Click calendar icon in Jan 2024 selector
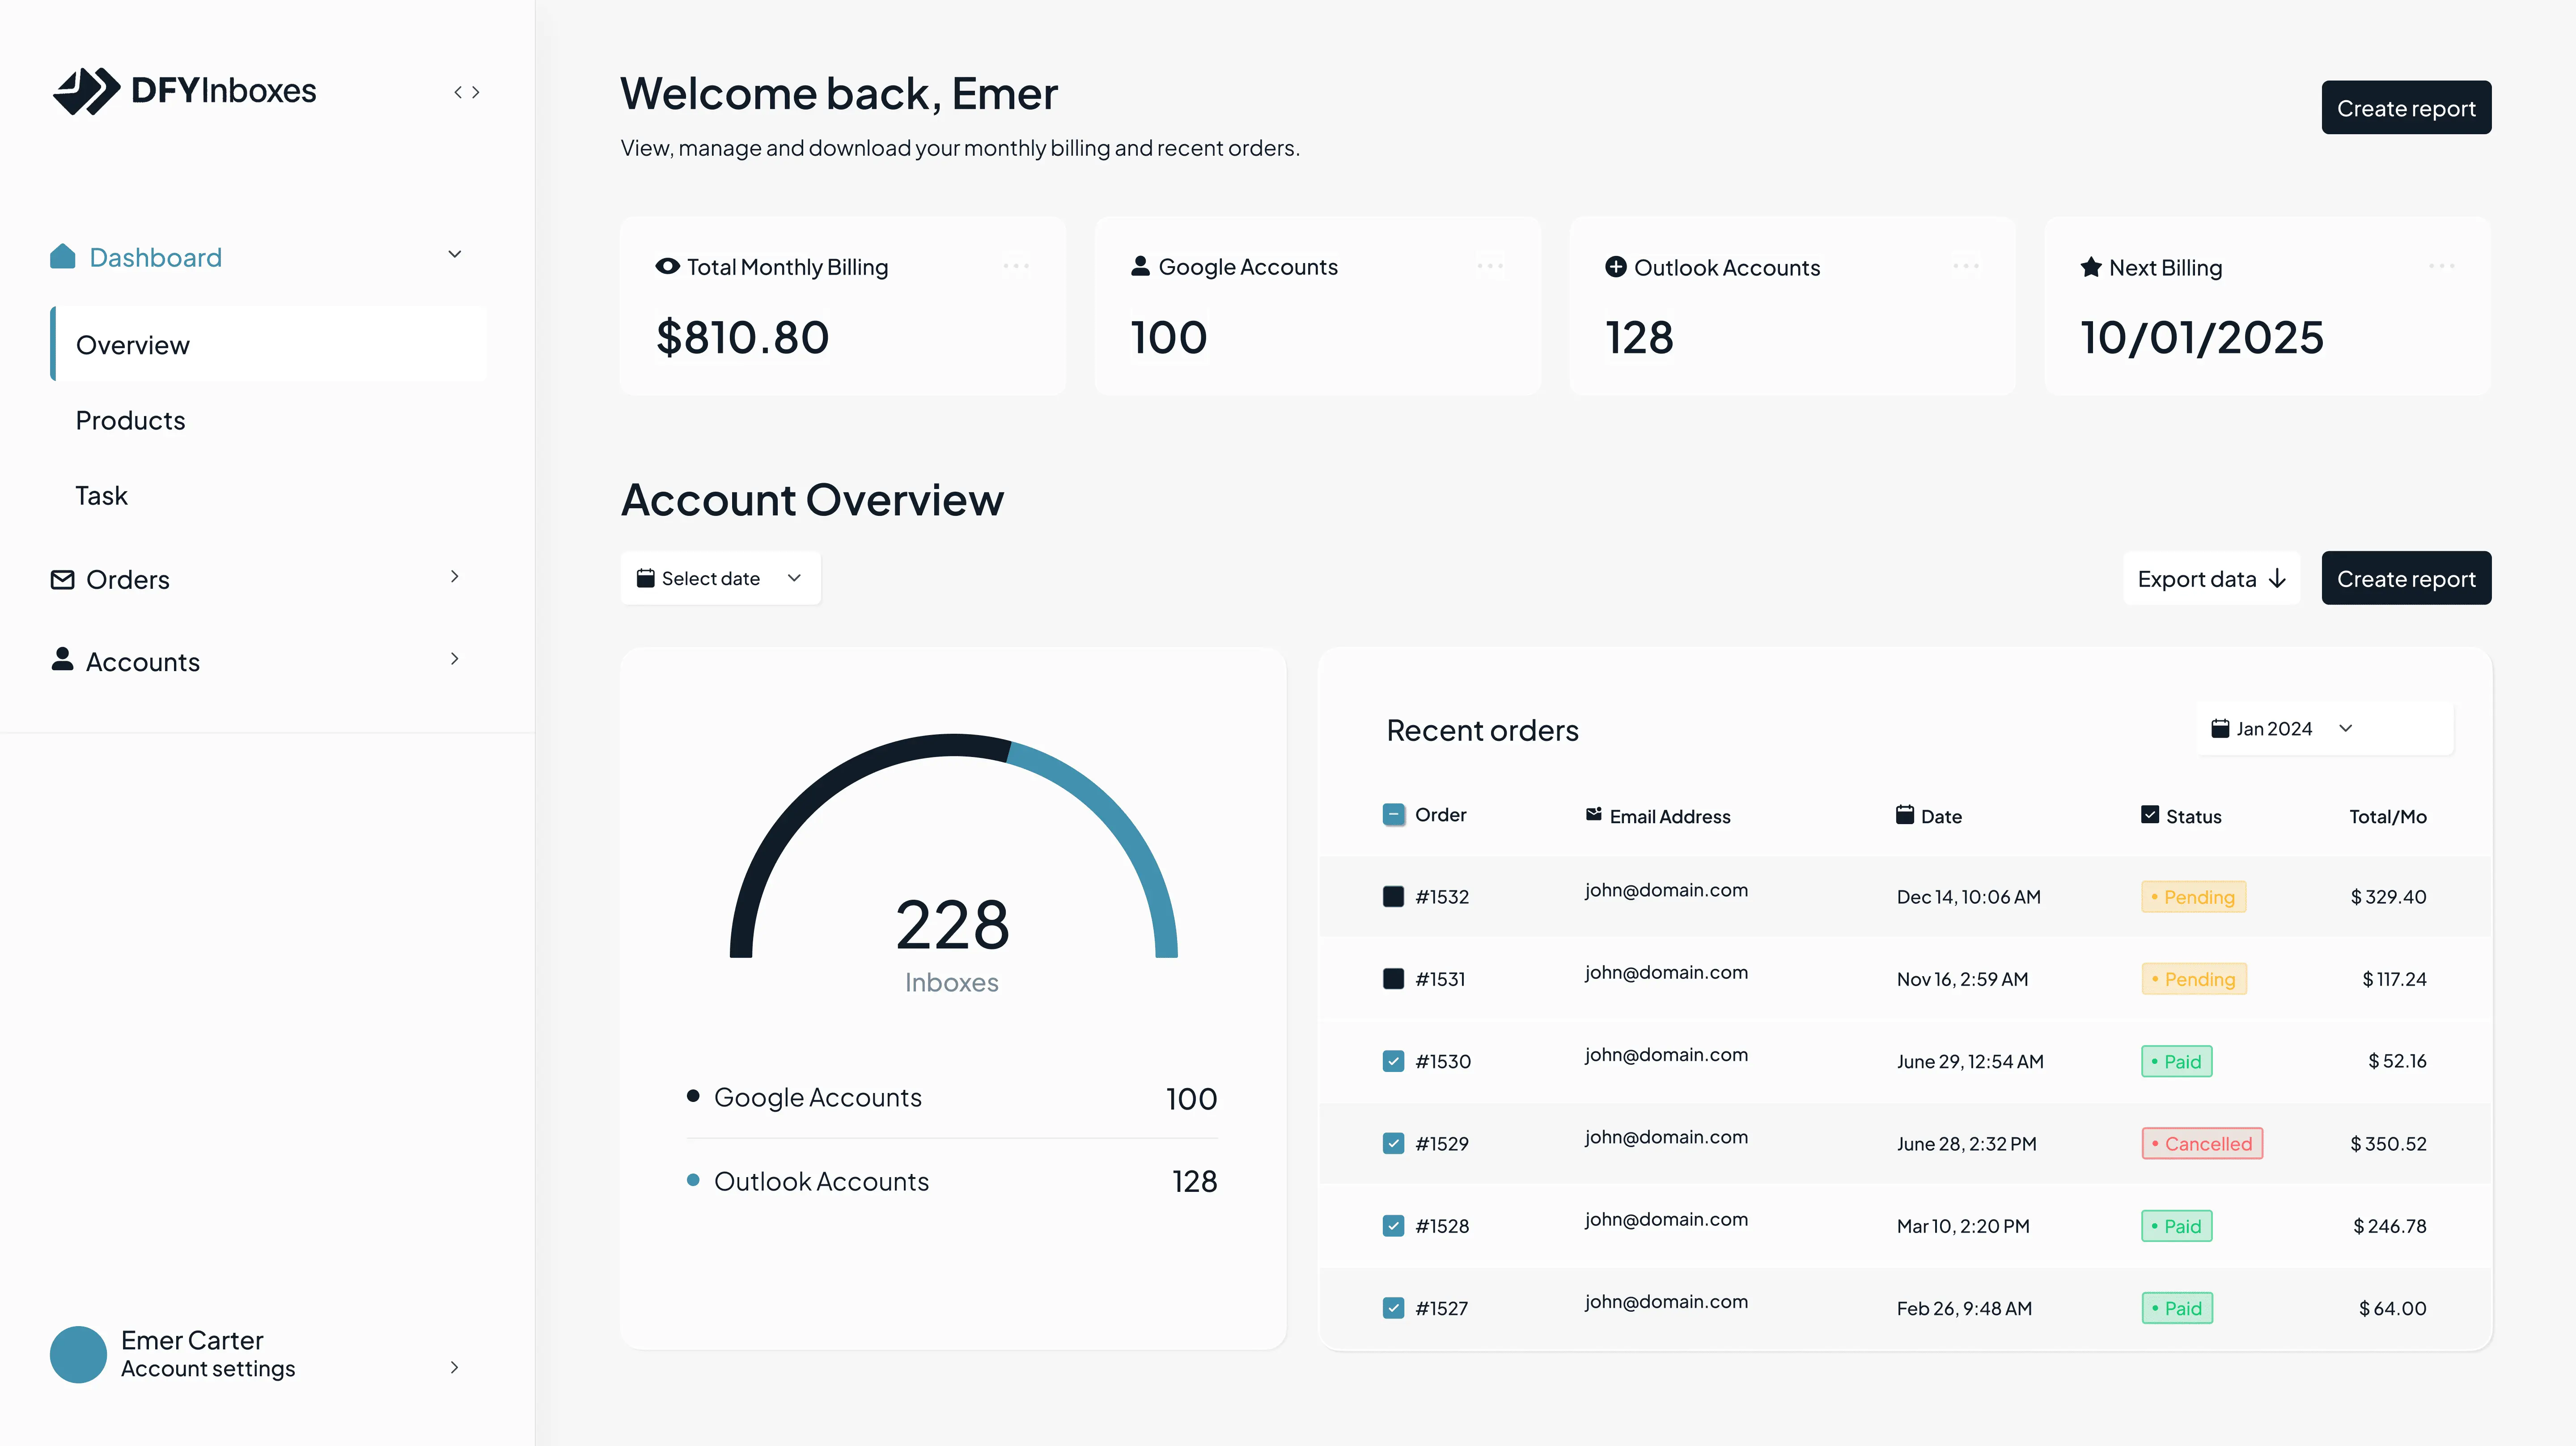 tap(2220, 727)
